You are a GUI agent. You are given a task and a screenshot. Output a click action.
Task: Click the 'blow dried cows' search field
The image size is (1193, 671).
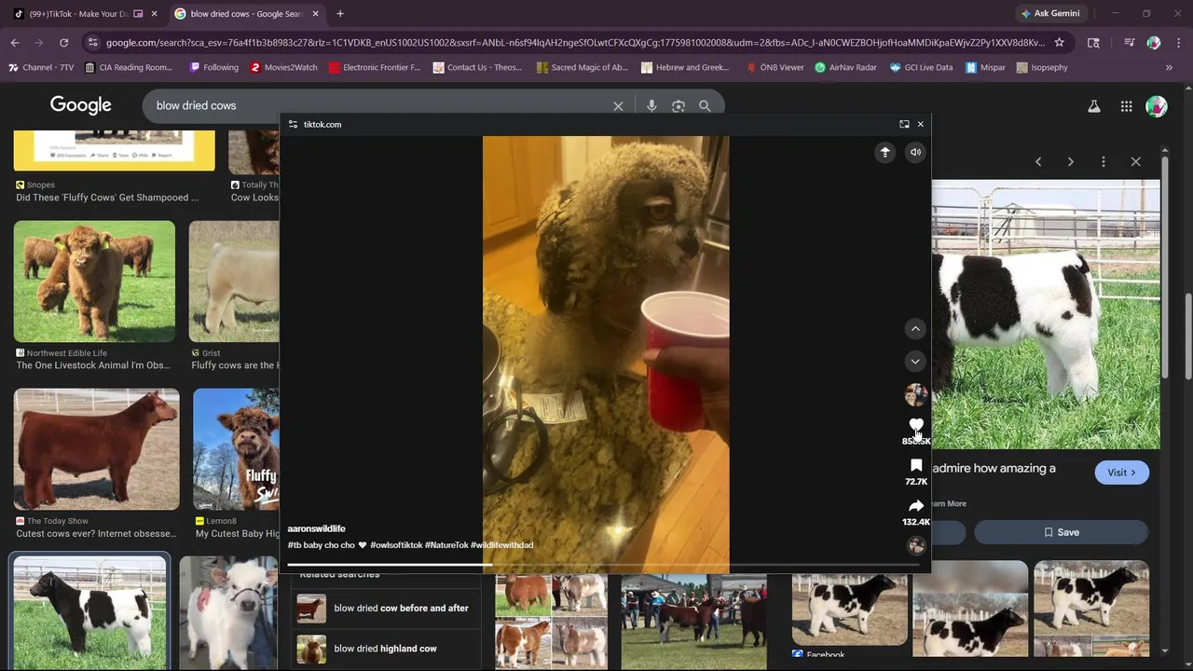377,106
